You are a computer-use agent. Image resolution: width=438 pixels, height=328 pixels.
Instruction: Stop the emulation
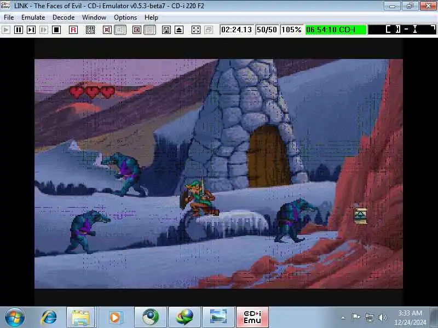point(56,30)
